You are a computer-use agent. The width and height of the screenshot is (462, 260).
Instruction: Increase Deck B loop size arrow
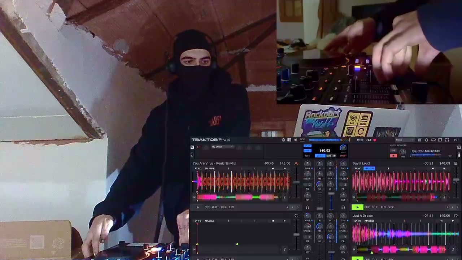tap(458, 207)
